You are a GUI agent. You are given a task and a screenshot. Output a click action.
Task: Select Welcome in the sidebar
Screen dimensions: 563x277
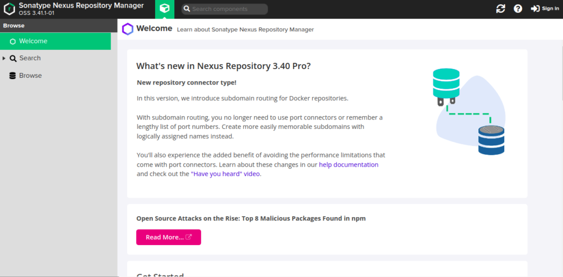click(x=56, y=41)
